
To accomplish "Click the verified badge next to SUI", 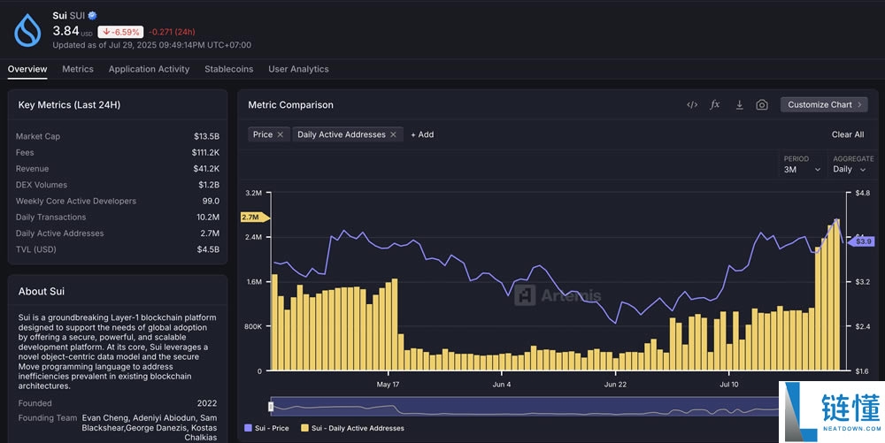I will (93, 16).
